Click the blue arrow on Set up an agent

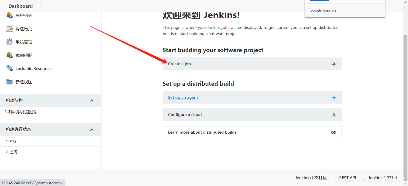coord(334,98)
